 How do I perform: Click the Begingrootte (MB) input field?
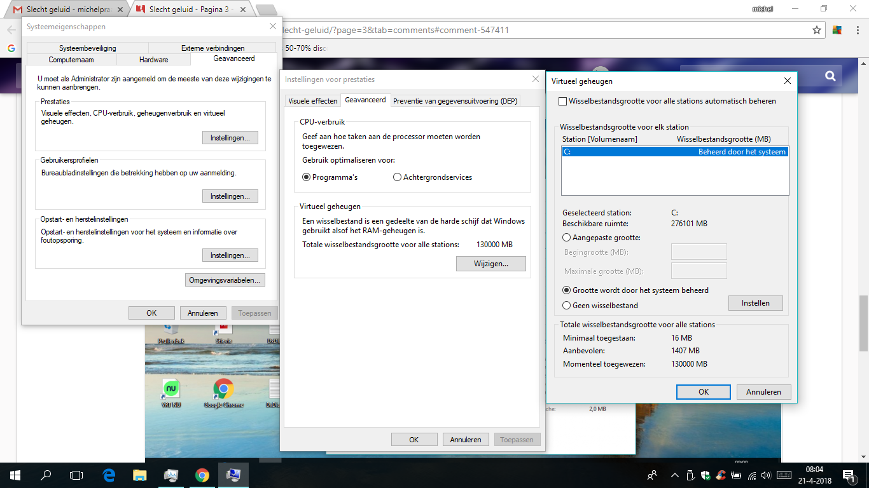pyautogui.click(x=699, y=252)
